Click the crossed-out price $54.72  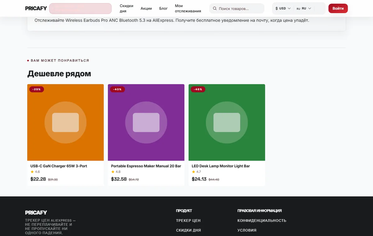pos(134,180)
